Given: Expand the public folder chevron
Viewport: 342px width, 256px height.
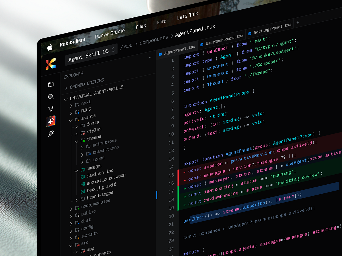Looking at the screenshot, I should click(x=71, y=216).
